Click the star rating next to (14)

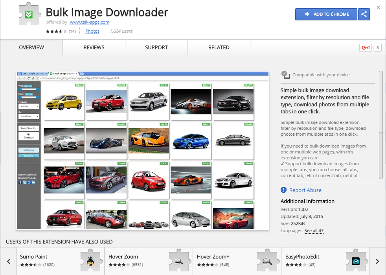56,31
